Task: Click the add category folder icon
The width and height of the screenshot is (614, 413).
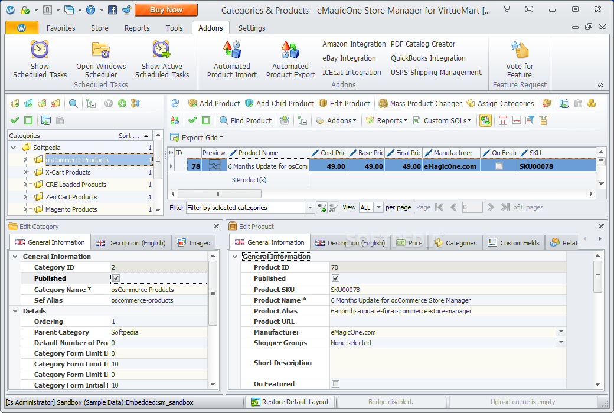Action: tap(15, 103)
